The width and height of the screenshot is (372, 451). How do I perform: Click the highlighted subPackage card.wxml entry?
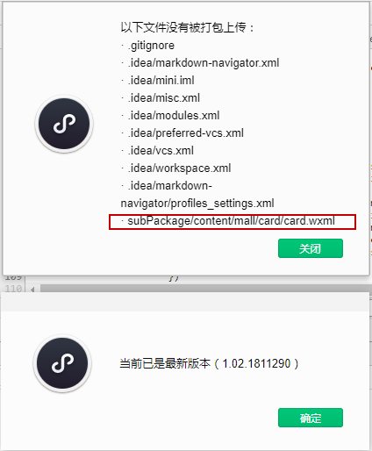coord(232,222)
